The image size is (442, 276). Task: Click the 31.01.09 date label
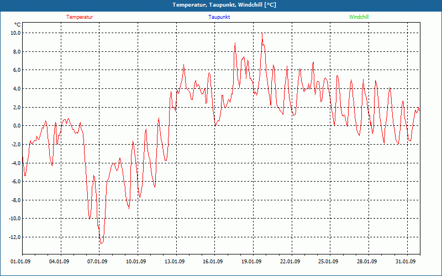tap(406, 262)
